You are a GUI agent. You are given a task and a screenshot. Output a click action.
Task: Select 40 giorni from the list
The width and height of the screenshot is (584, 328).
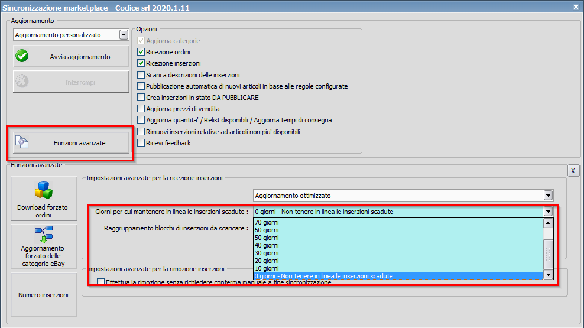[x=398, y=245]
